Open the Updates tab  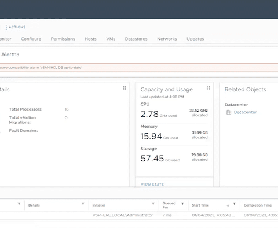pos(195,39)
